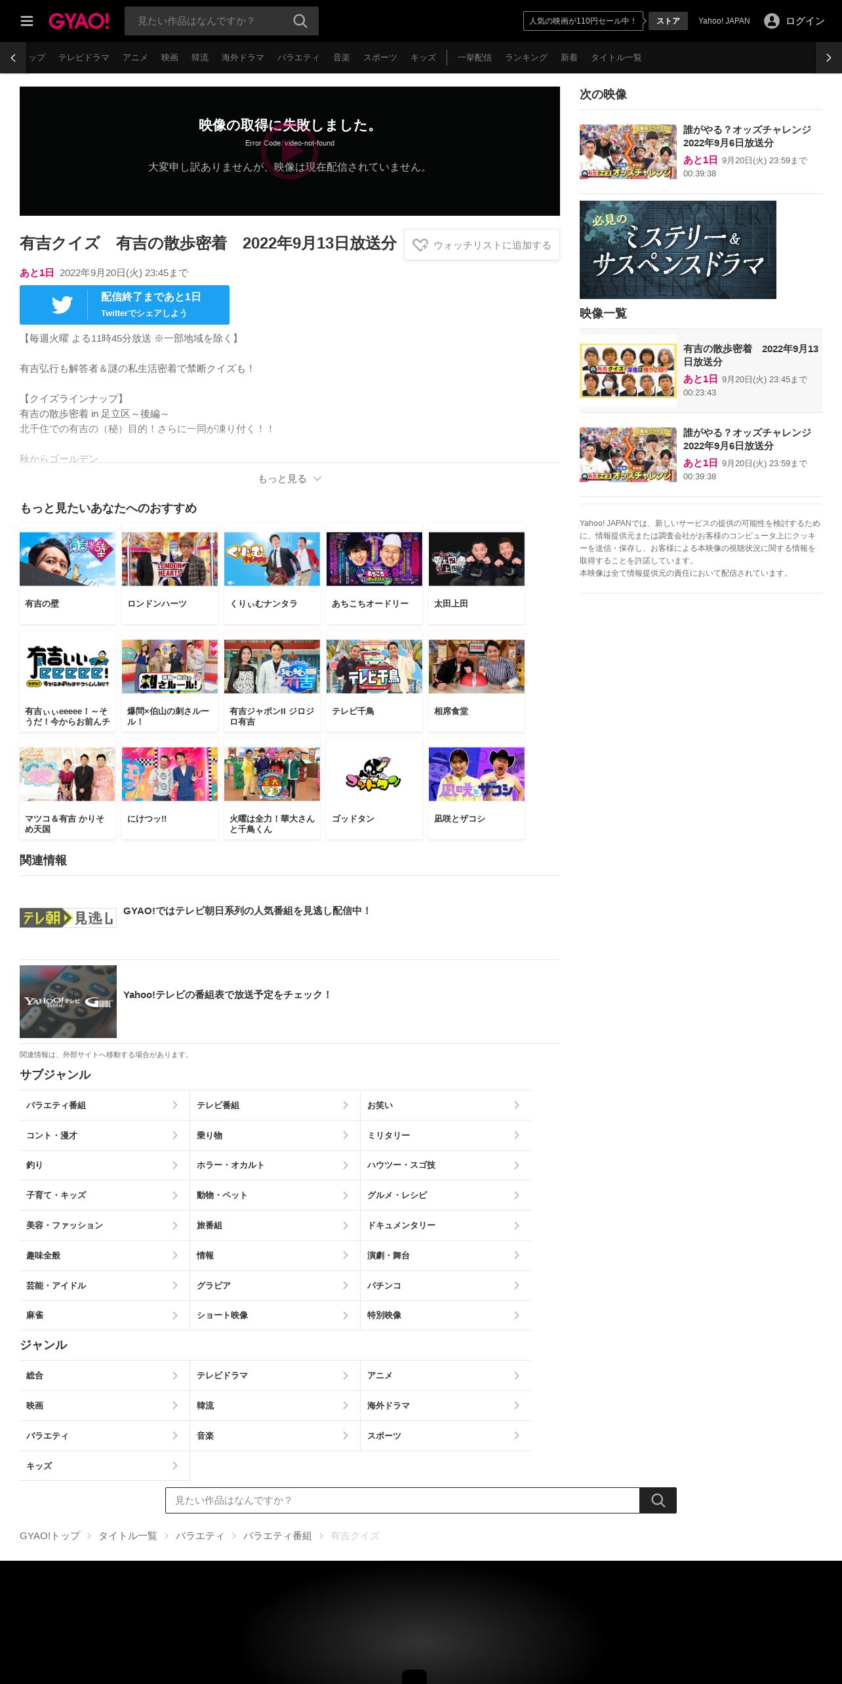The image size is (842, 1684).
Task: Open the テレ朝見逃し related info link
Action: tap(290, 917)
